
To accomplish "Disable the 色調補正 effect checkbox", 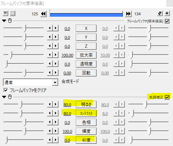I will [167, 97].
